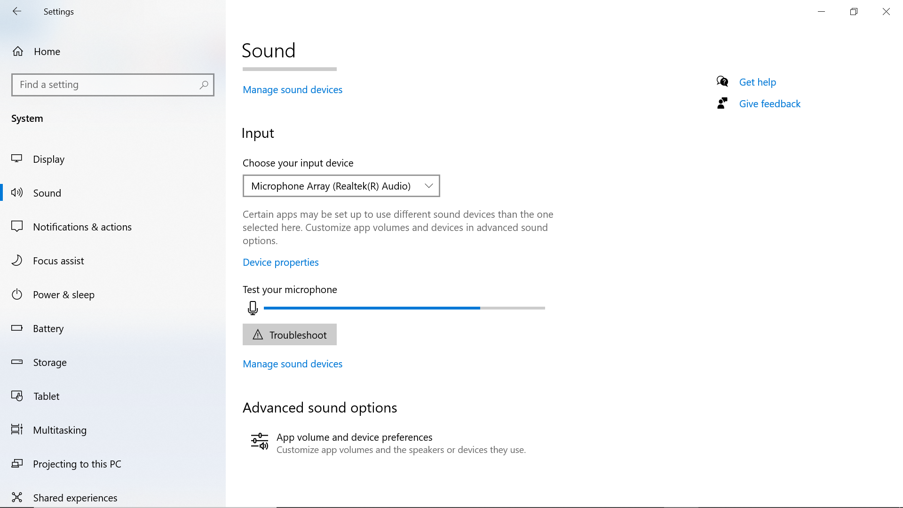
Task: Go back with the back arrow
Action: [17, 11]
